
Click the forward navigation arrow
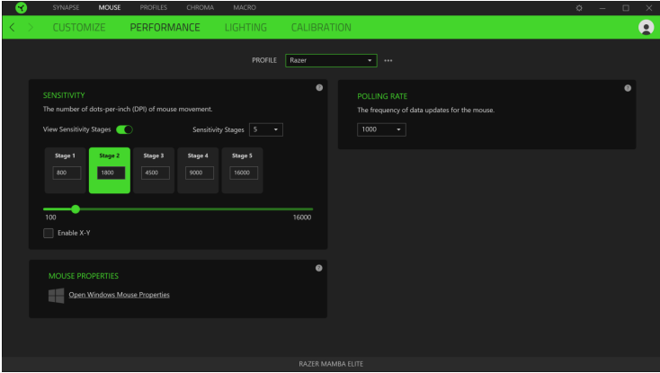coord(31,28)
